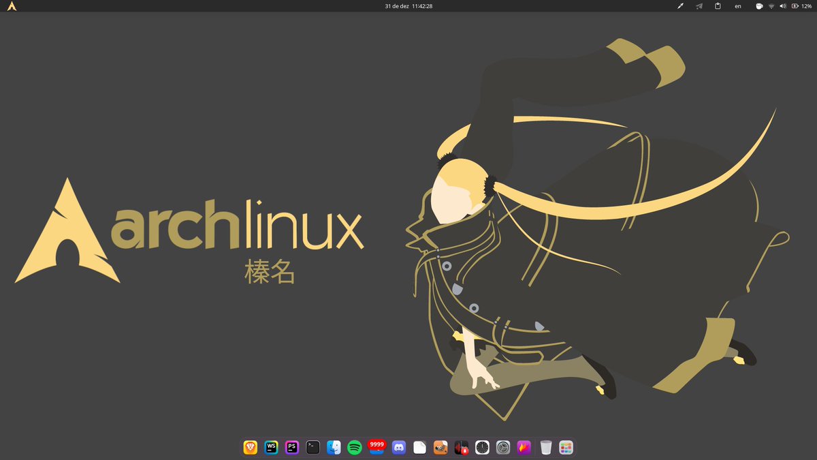Launch Discord from the dock

(399, 448)
